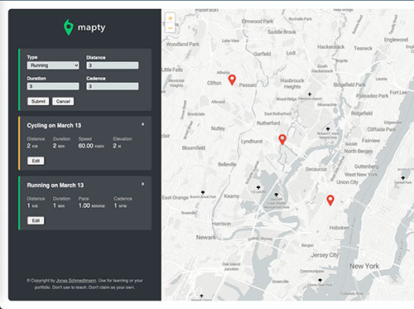Screen dimensions: 414x309
Task: Click the Clifton map label
Action: click(214, 83)
